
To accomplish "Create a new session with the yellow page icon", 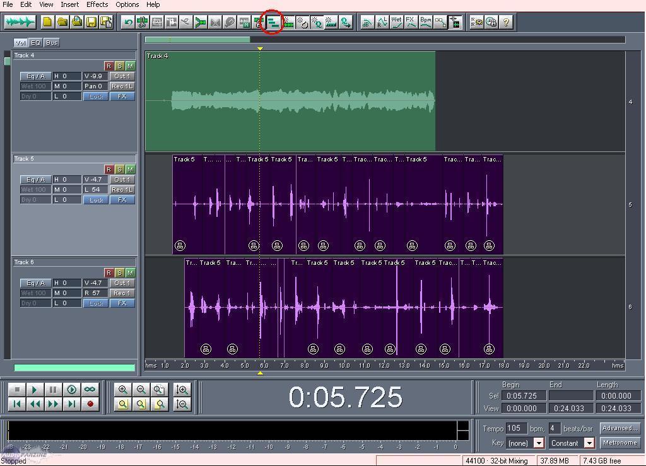I will [47, 22].
